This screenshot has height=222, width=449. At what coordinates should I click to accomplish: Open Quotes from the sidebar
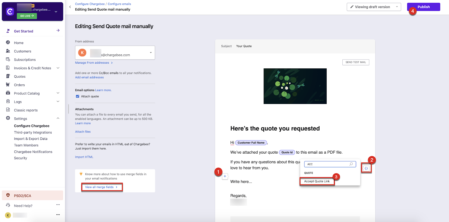click(20, 77)
